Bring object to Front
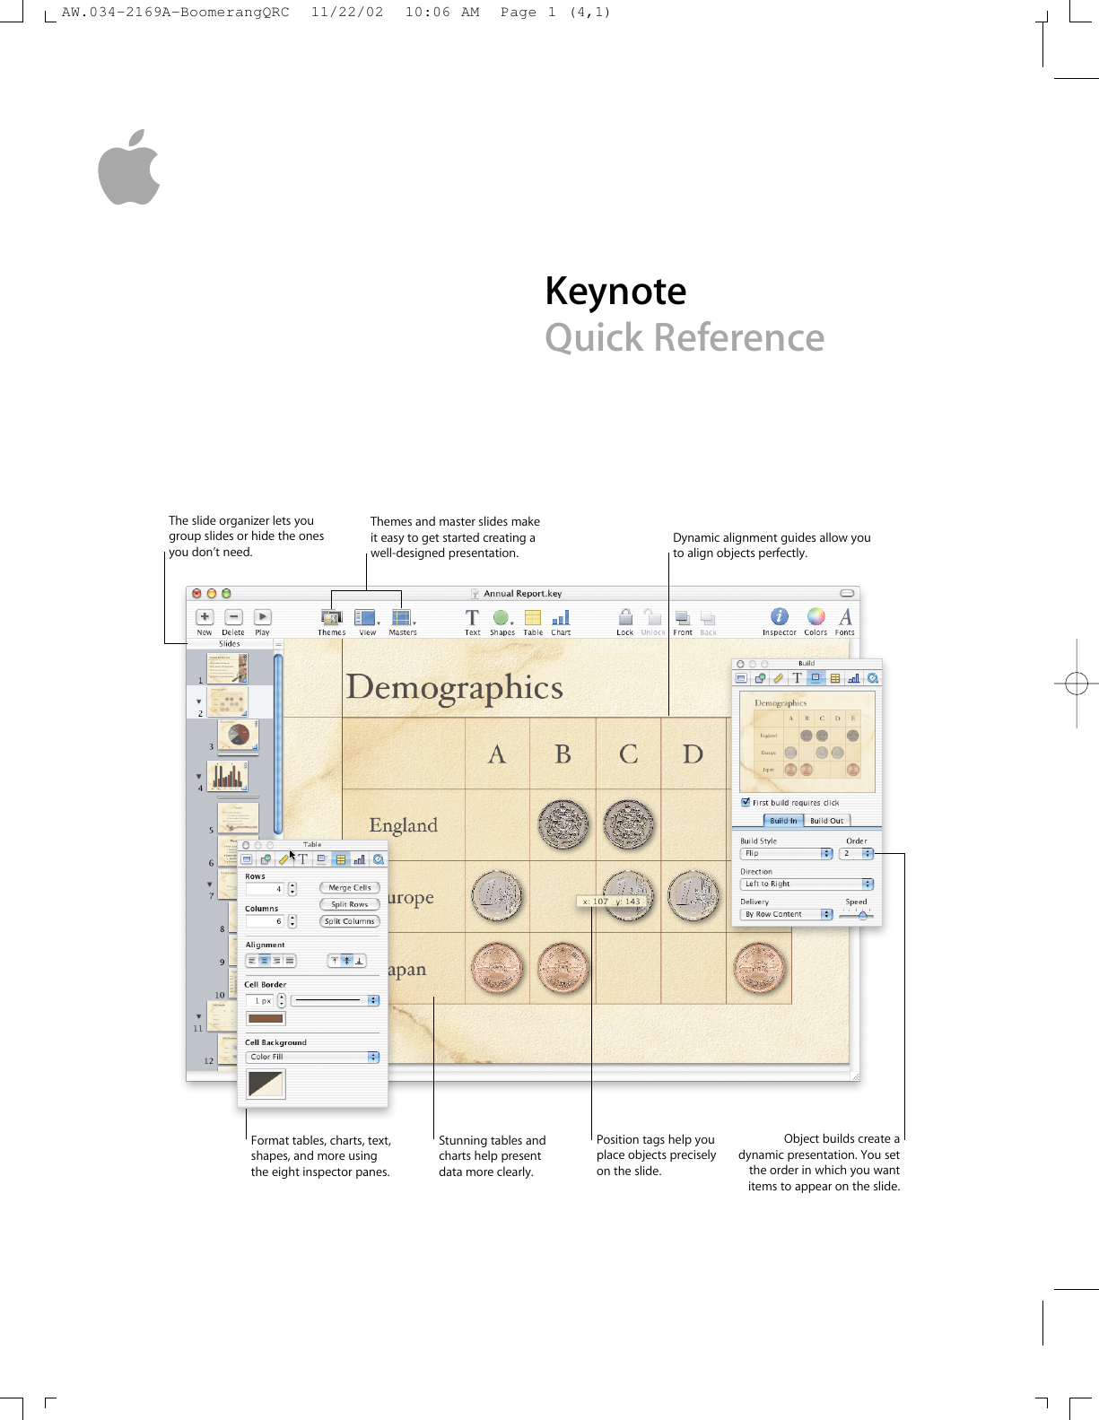The height and width of the screenshot is (1420, 1099). [x=683, y=618]
